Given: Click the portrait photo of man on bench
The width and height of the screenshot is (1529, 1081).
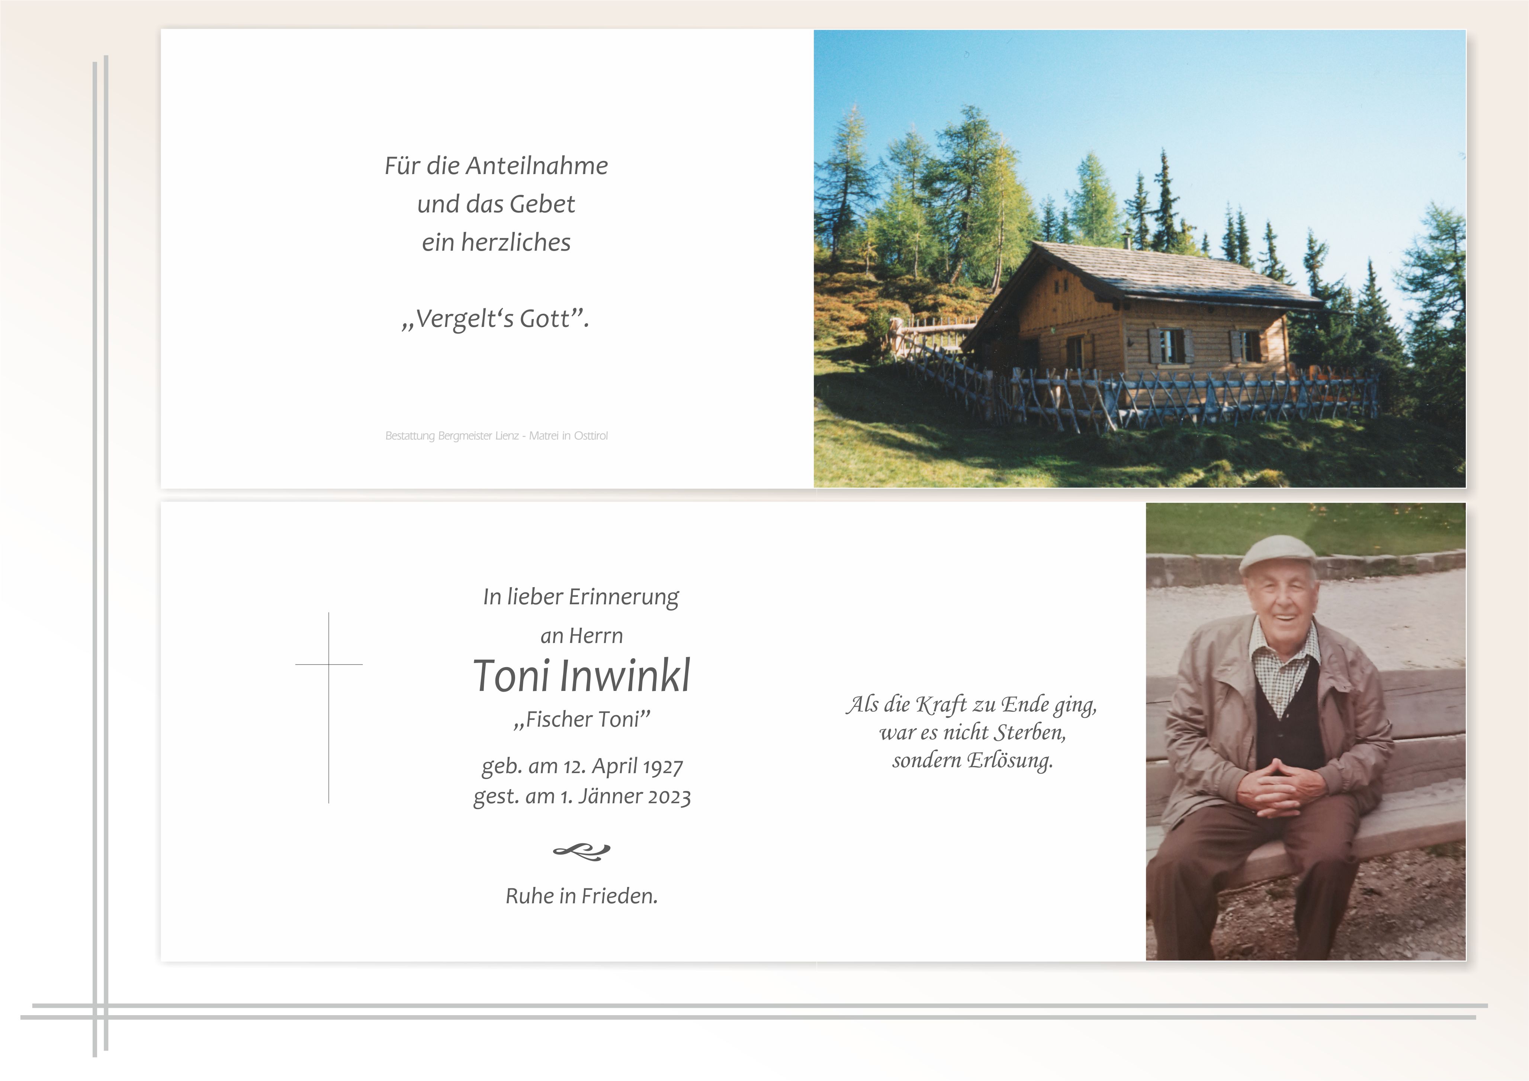Looking at the screenshot, I should (1305, 731).
